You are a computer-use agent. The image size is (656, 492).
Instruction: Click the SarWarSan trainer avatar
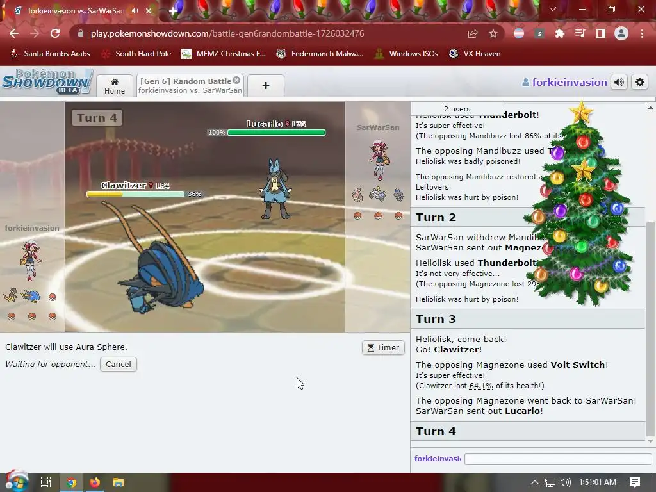pos(379,160)
